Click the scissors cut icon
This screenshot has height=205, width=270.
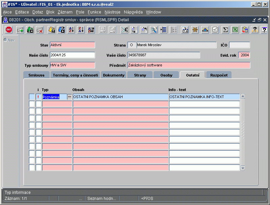[x=125, y=30]
